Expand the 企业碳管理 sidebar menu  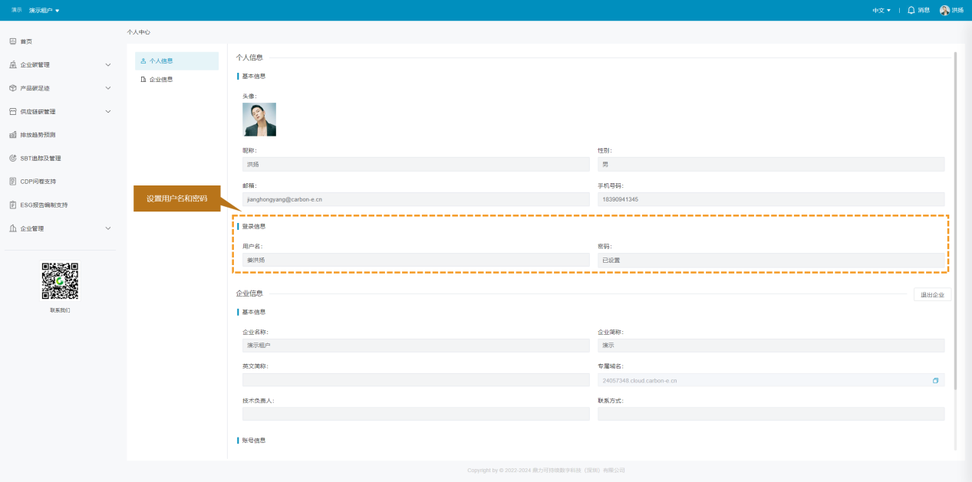tap(107, 64)
